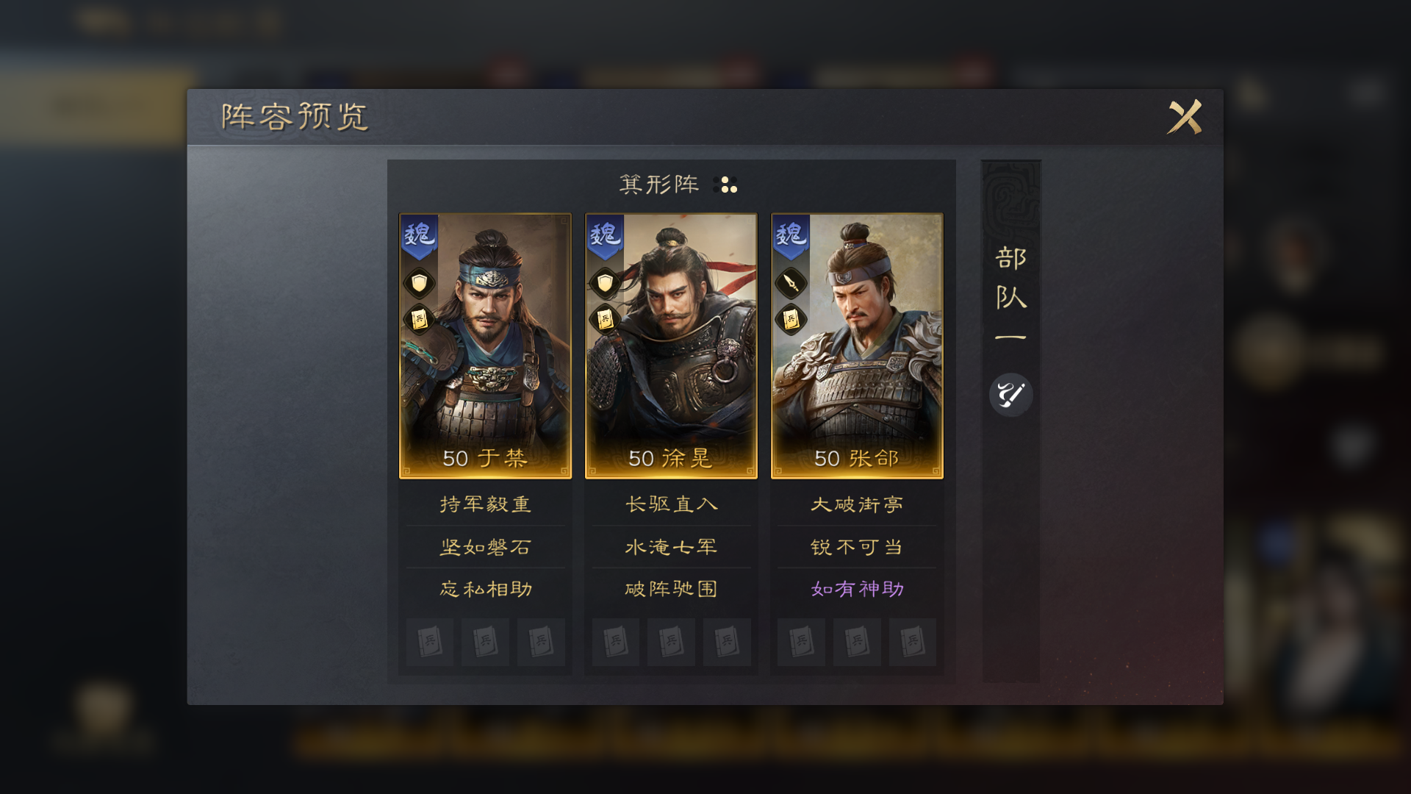Click the 箕形阵 formation dots icon
The image size is (1411, 794).
[725, 185]
